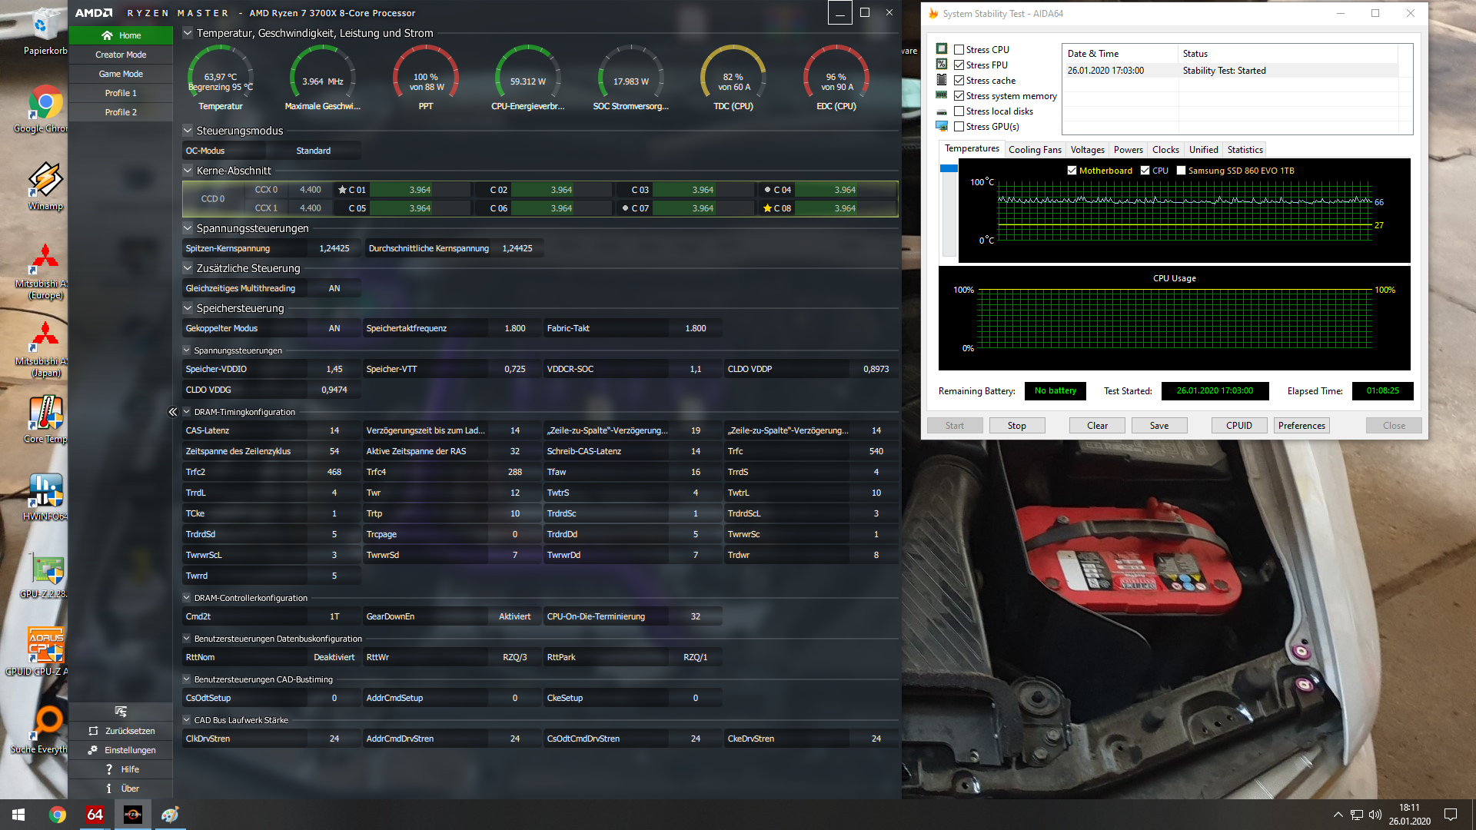Collapse the Spannungssteuerungen section

pos(188,228)
